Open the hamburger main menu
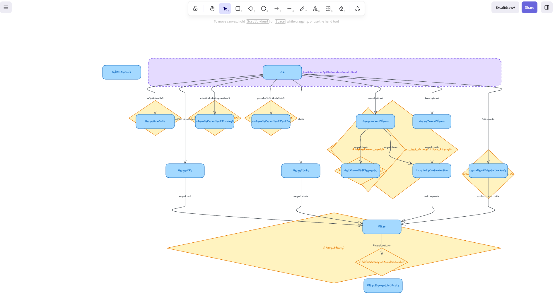The image size is (555, 298). coord(6,7)
